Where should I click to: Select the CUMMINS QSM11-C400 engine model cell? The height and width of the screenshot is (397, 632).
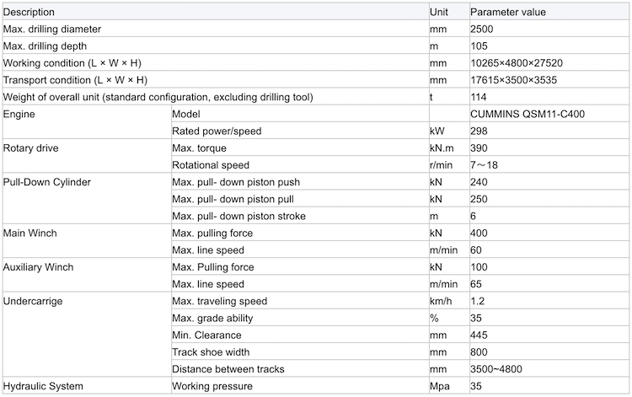(549, 114)
